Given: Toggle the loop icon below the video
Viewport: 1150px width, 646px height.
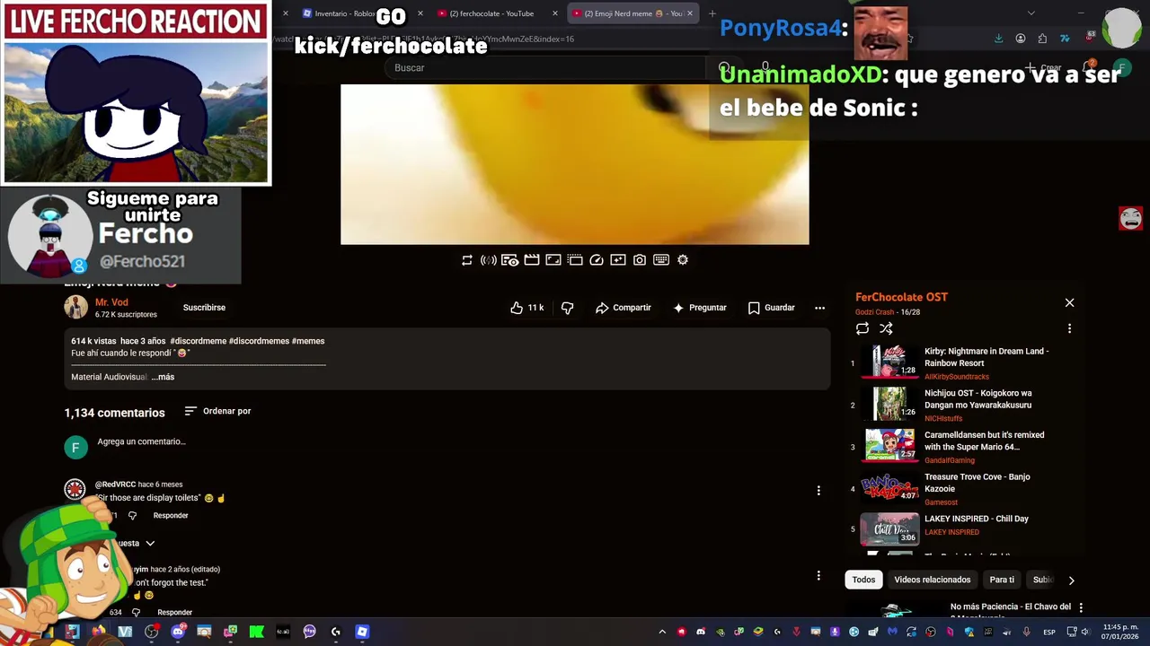Looking at the screenshot, I should tap(467, 260).
